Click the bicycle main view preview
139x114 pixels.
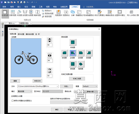coord(26,58)
